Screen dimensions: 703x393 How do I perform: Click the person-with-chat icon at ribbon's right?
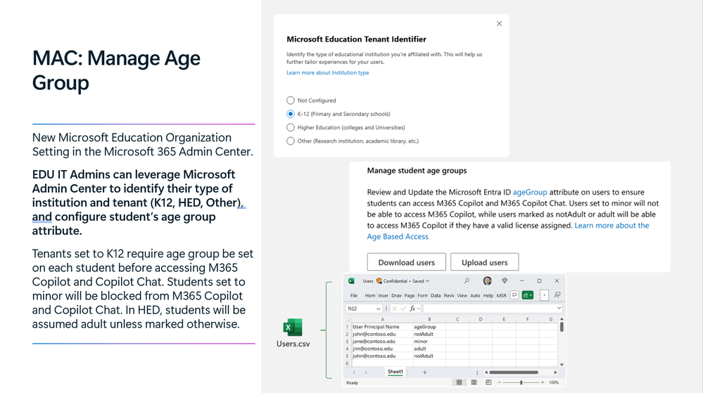coord(557,295)
